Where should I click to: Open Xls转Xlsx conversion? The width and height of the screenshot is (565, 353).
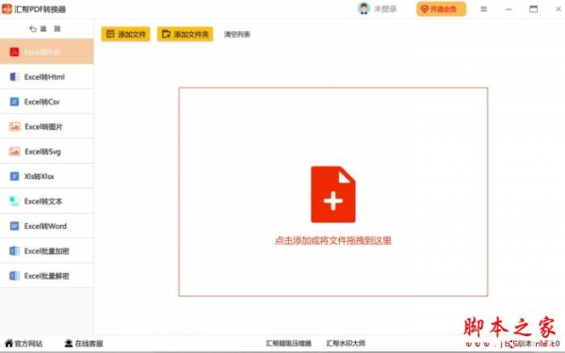(47, 176)
